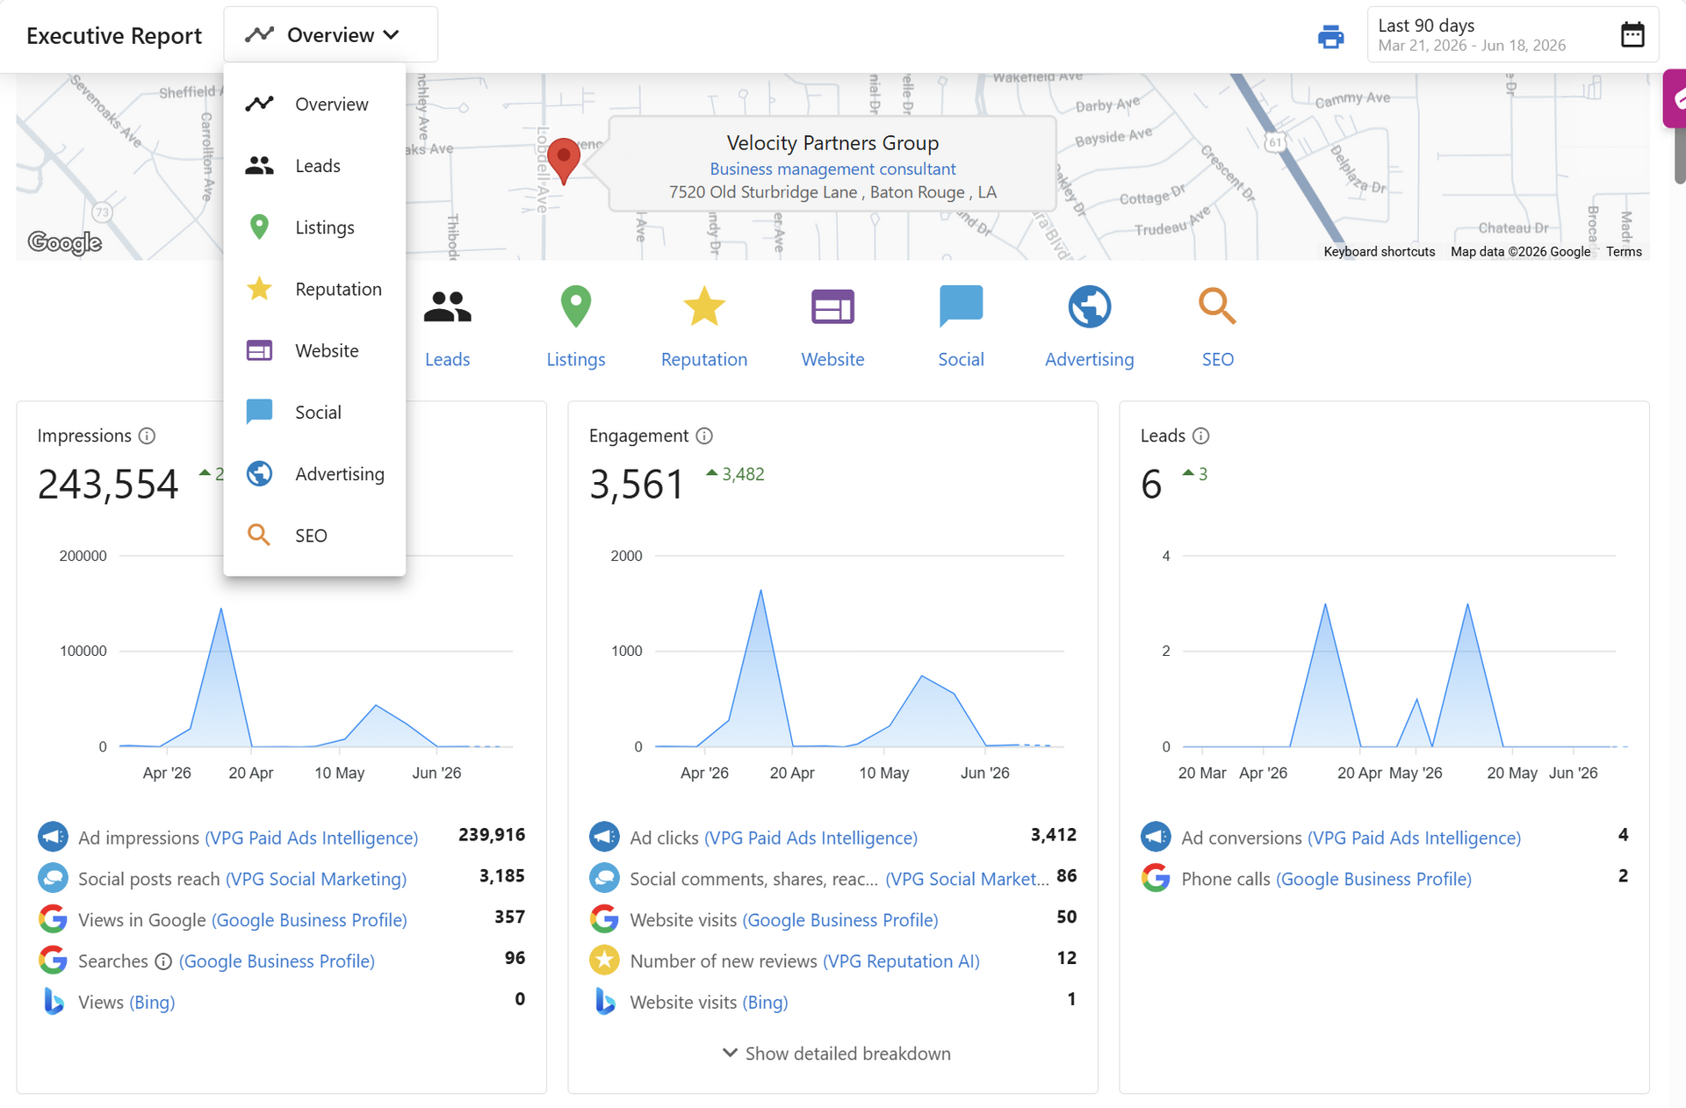Click the info icon next to Searches
This screenshot has width=1686, height=1108.
tap(163, 961)
